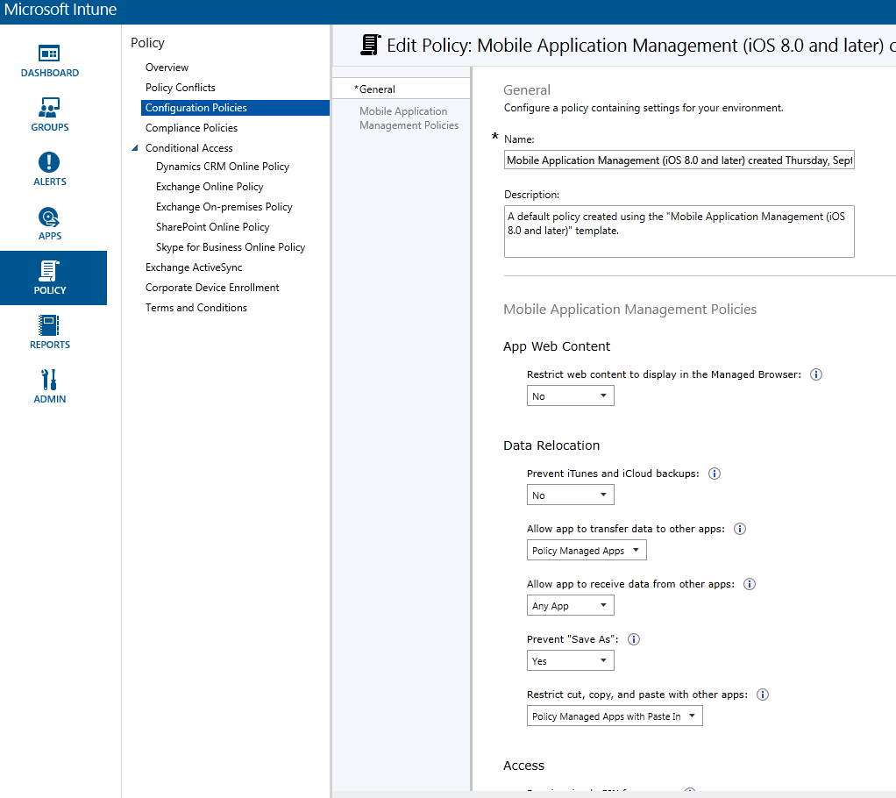Viewport: 896px width, 798px height.
Task: Open Terms and Conditions
Action: (x=196, y=308)
